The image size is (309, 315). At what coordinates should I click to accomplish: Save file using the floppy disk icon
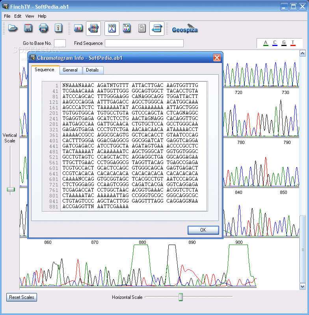point(28,28)
